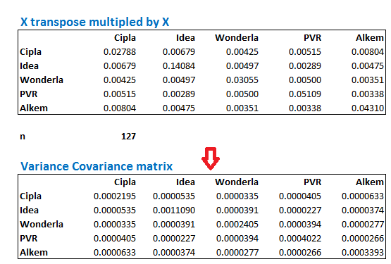Select 0.0000227 in the covariance PVR row
Viewport: 391px width, 264px height.
tap(174, 239)
